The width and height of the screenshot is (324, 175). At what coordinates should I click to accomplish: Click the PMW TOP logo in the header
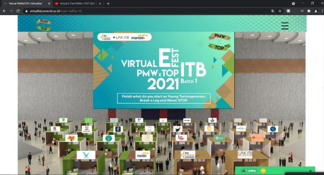[x=44, y=25]
